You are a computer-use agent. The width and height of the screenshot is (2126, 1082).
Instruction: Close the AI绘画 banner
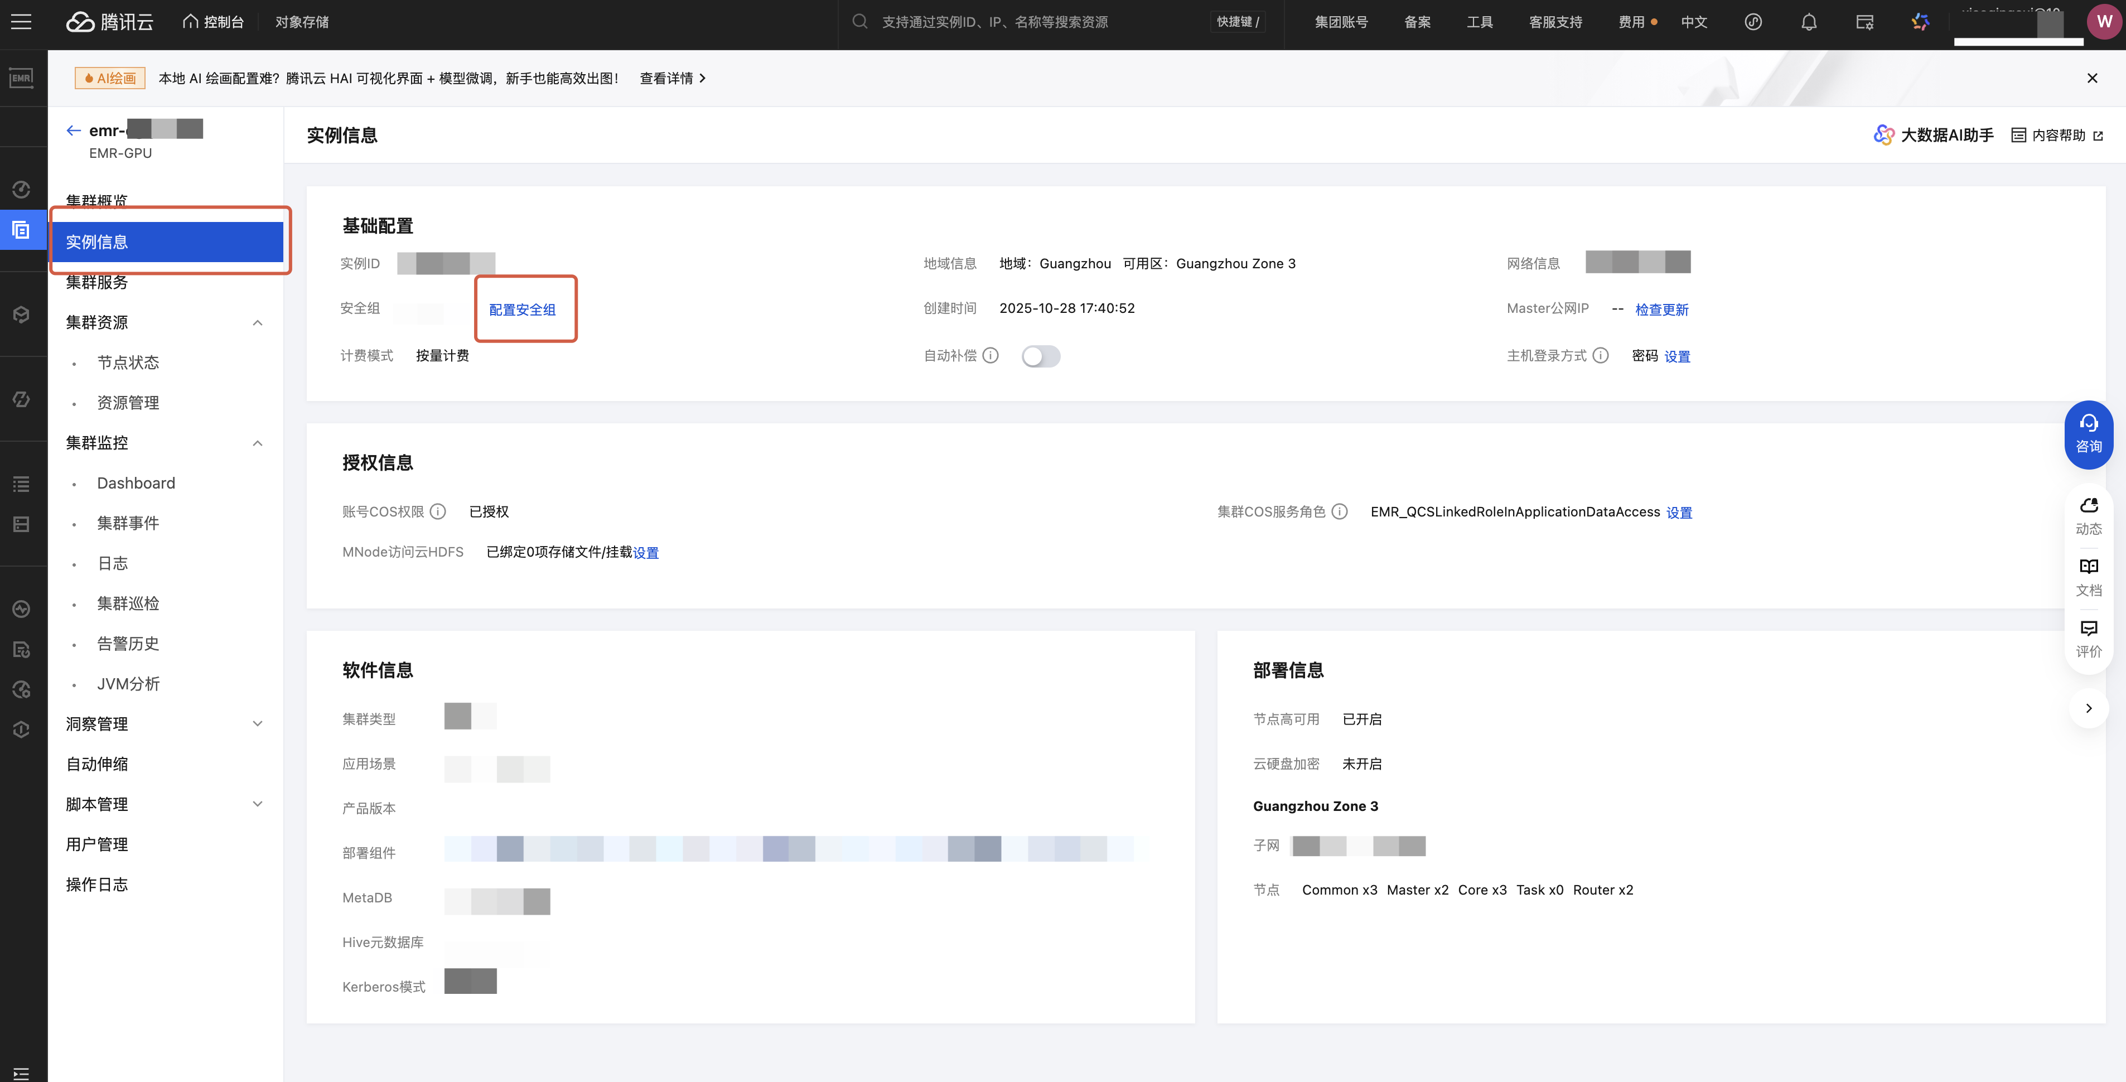tap(2091, 79)
